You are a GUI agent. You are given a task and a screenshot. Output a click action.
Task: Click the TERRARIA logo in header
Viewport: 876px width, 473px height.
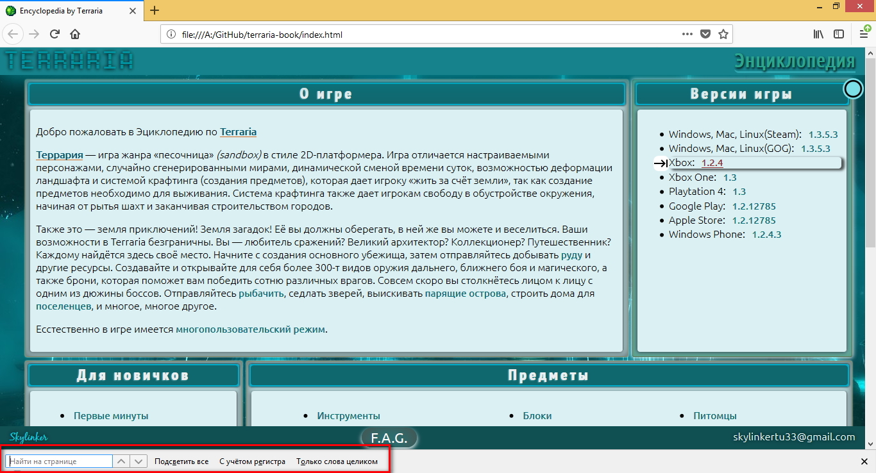tap(69, 61)
